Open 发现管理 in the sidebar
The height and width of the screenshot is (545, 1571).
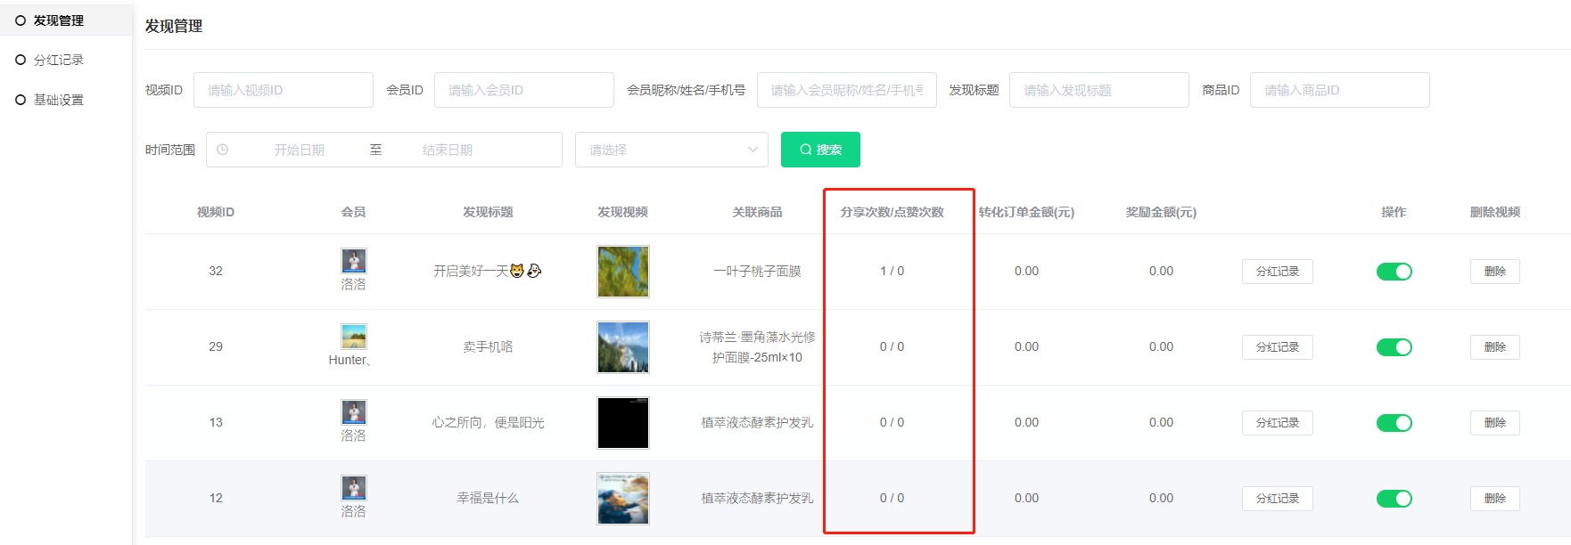[66, 20]
